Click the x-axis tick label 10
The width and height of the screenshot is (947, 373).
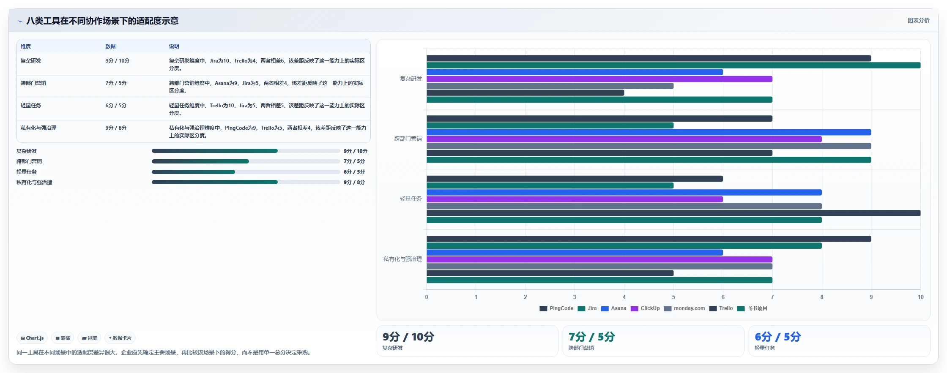coord(920,297)
